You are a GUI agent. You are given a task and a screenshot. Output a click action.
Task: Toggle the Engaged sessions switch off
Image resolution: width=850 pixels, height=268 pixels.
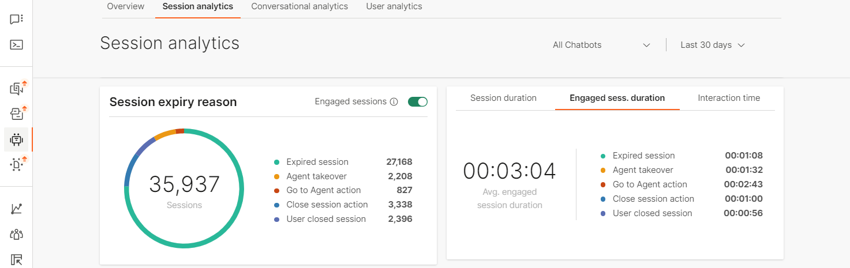(x=417, y=102)
